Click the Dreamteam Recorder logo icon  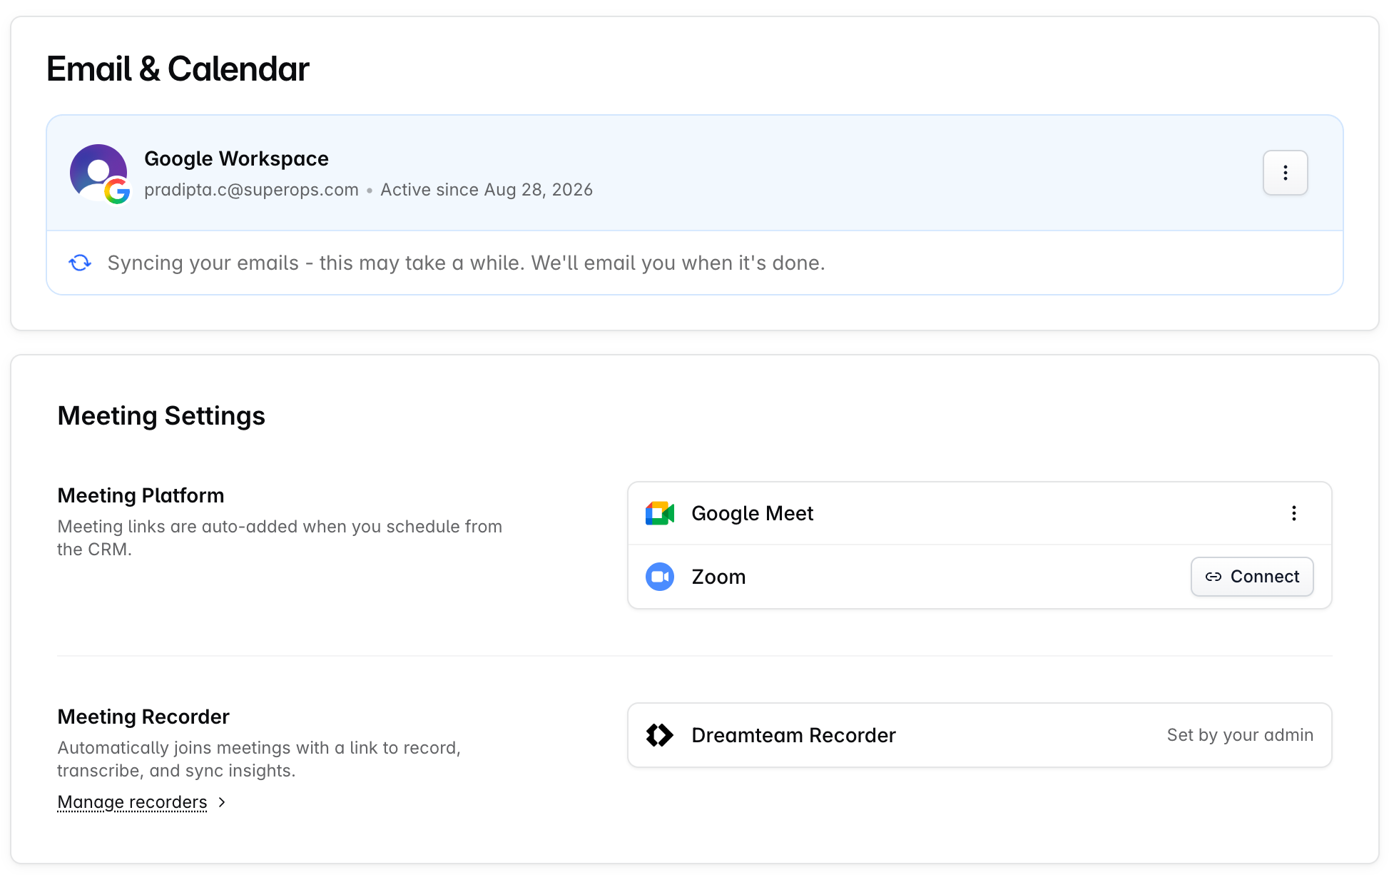(x=660, y=735)
